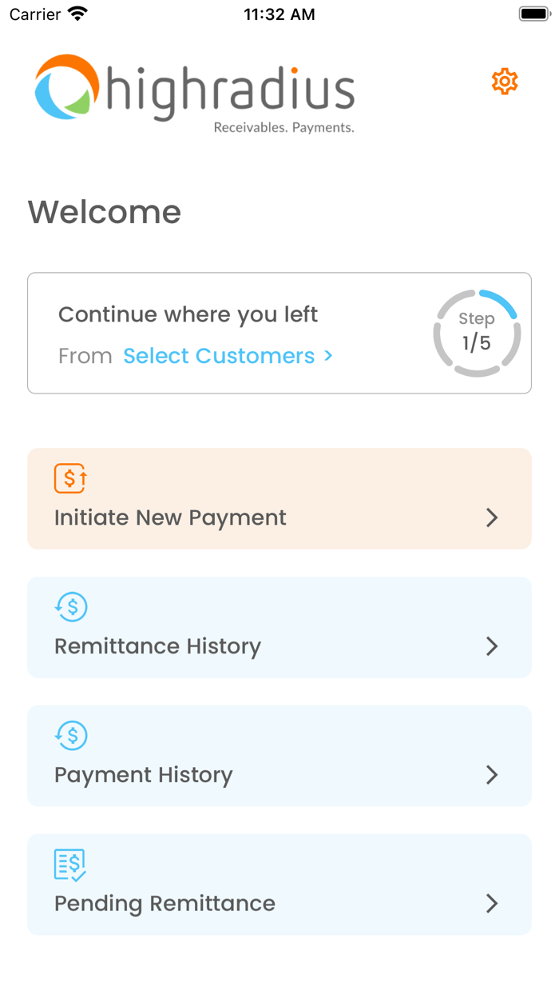Tap the Step 1/5 progress ring
The width and height of the screenshot is (559, 995).
(477, 333)
